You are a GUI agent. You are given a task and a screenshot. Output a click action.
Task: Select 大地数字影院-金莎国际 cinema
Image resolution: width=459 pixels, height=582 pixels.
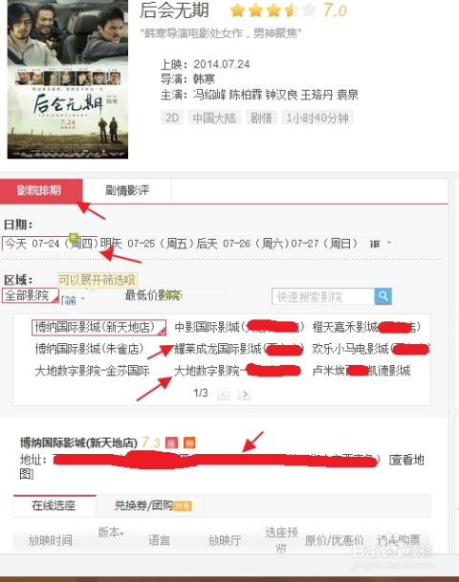tap(92, 371)
